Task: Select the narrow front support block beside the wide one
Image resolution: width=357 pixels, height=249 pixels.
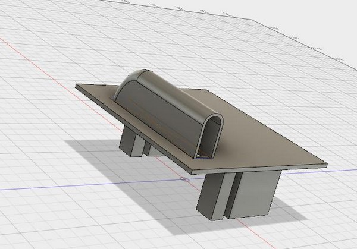Action: 215,197
